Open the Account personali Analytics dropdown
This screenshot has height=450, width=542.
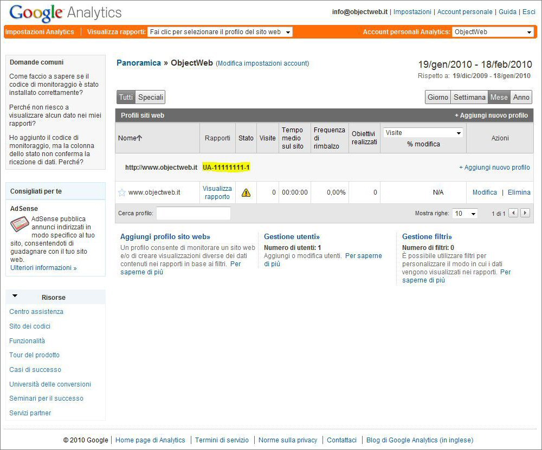click(x=493, y=32)
